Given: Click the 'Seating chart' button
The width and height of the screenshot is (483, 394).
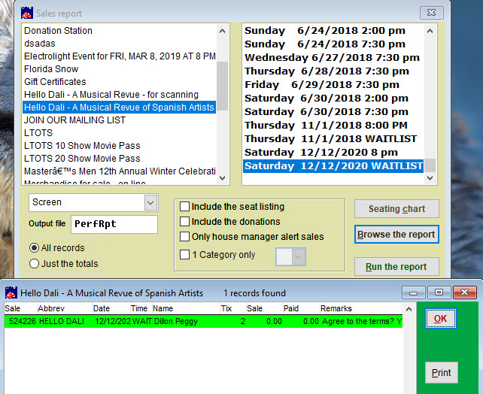Looking at the screenshot, I should click(396, 209).
